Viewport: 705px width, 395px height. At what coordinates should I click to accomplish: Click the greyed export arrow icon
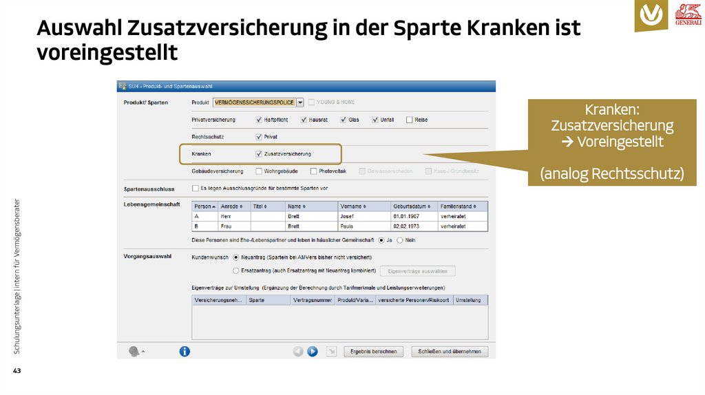(x=331, y=352)
